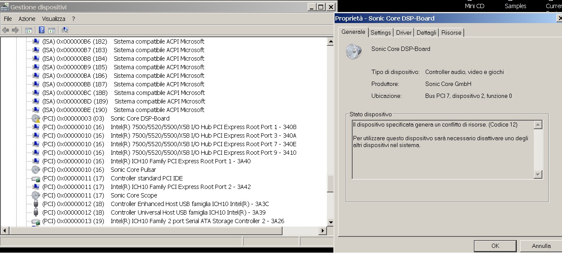Click the USB icon for Enhanced Host 3A3C
This screenshot has height=277, width=562.
click(36, 204)
